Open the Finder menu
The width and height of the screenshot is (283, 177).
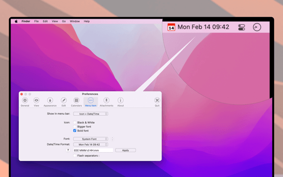(x=26, y=21)
